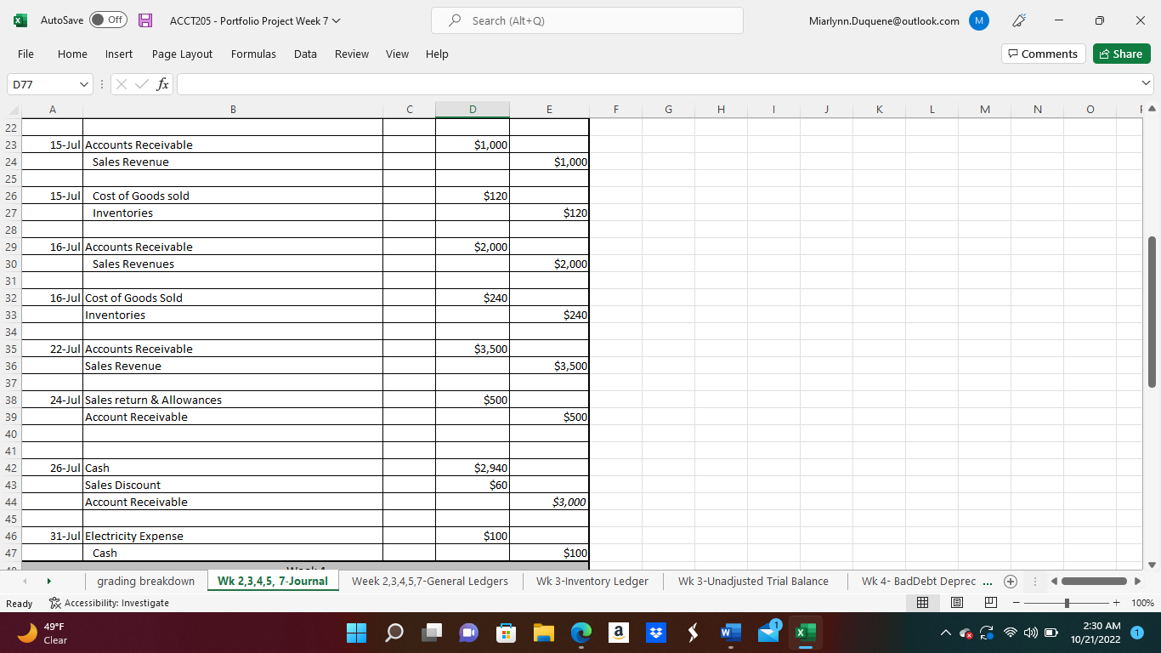Screen dimensions: 1161x653
Task: Click the Cancel (X) icon in formula bar
Action: coord(122,84)
